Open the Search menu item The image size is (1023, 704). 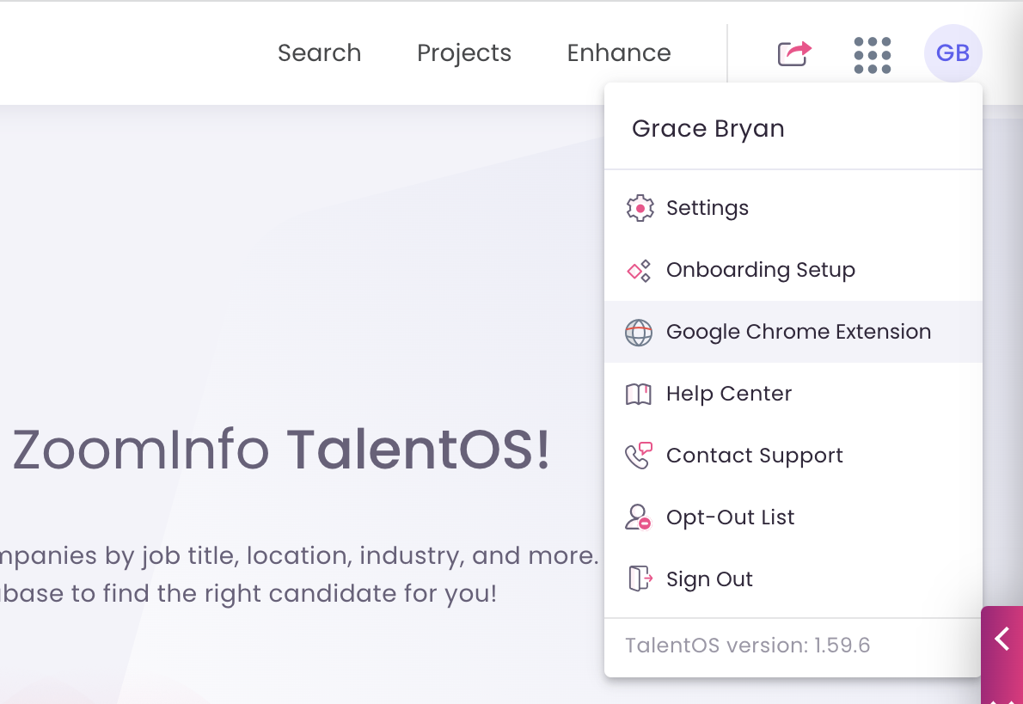pyautogui.click(x=319, y=52)
